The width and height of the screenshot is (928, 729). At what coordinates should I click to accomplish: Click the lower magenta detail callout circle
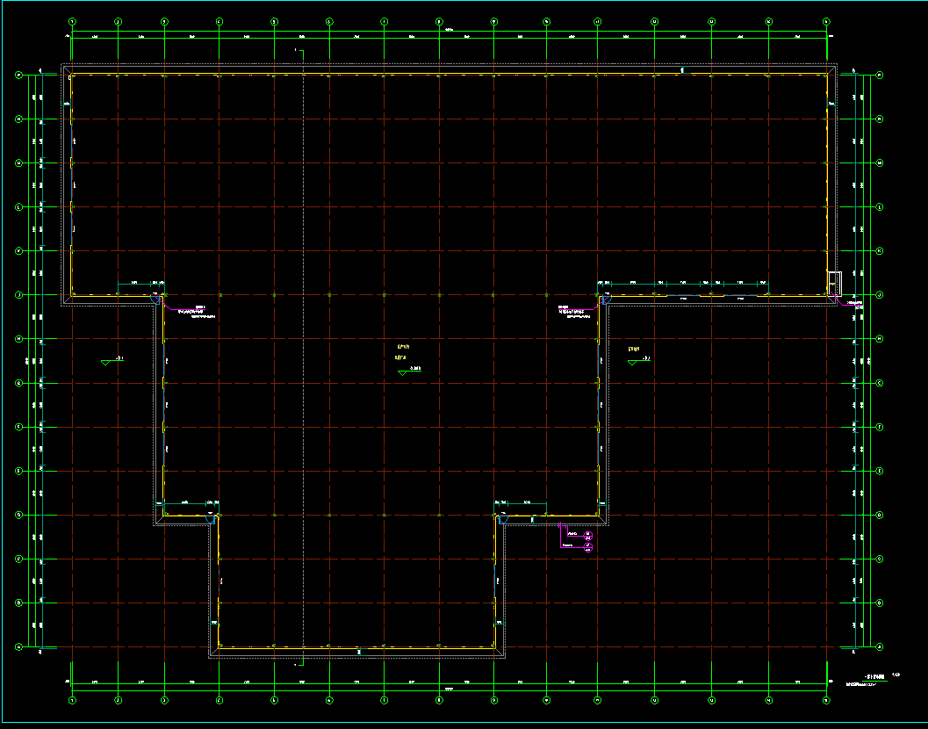coord(588,548)
